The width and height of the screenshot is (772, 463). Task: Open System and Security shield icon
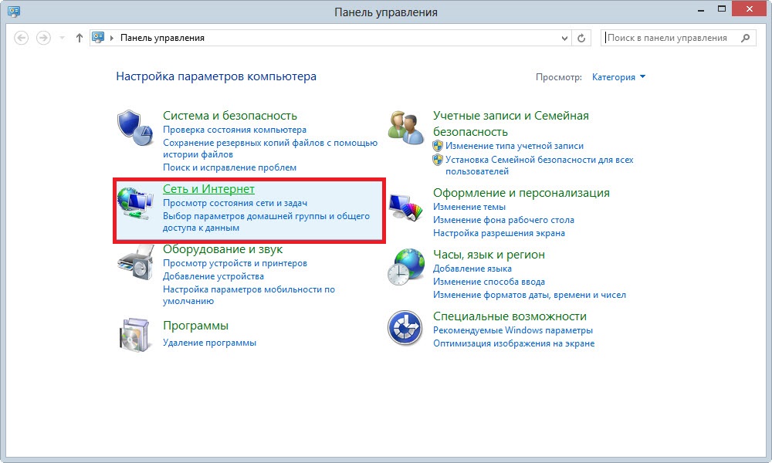point(135,127)
